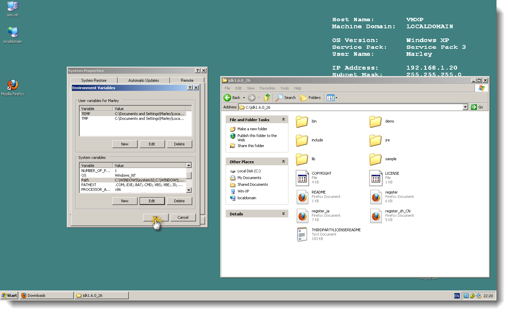Open the README Firefox document
Image resolution: width=510 pixels, height=314 pixels.
(x=302, y=197)
